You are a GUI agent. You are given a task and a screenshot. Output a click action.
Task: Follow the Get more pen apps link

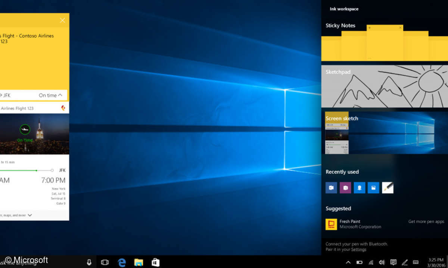(x=426, y=221)
